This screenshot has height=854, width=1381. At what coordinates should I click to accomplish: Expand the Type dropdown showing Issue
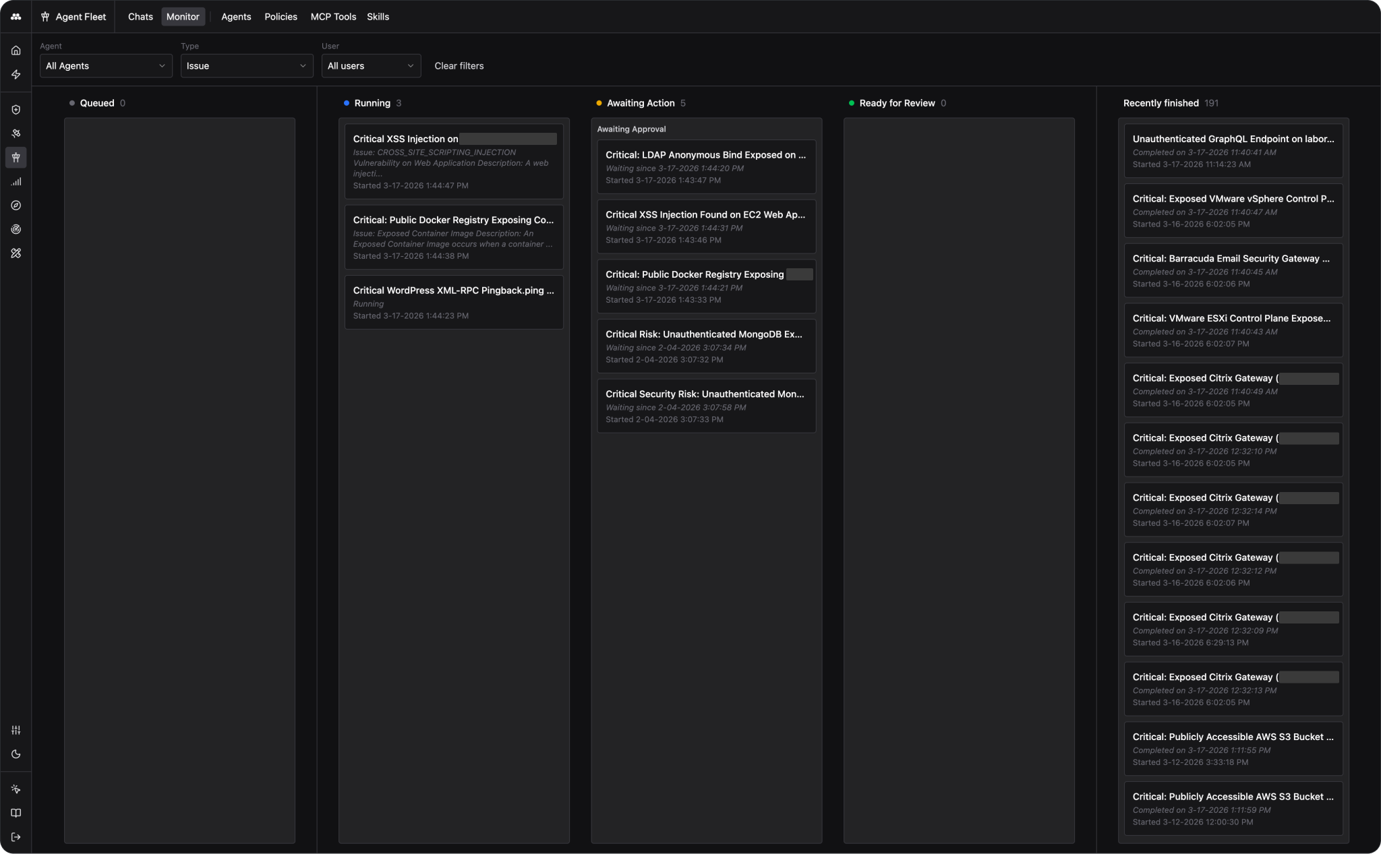coord(246,66)
